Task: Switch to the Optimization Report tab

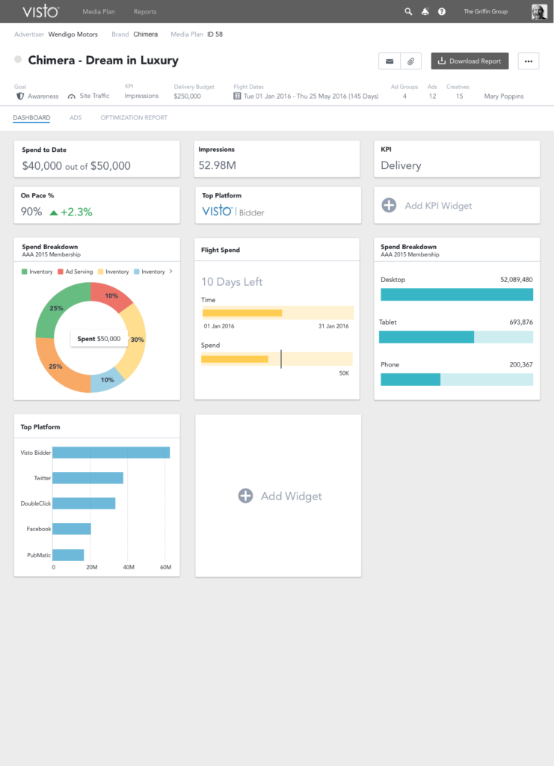Action: click(134, 117)
